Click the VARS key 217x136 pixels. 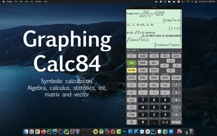pyautogui.click(x=165, y=78)
